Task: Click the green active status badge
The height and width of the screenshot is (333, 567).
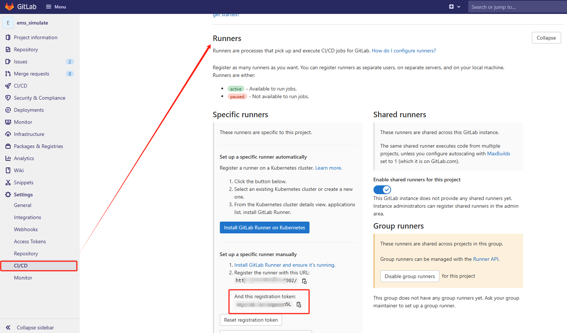Action: pos(236,89)
